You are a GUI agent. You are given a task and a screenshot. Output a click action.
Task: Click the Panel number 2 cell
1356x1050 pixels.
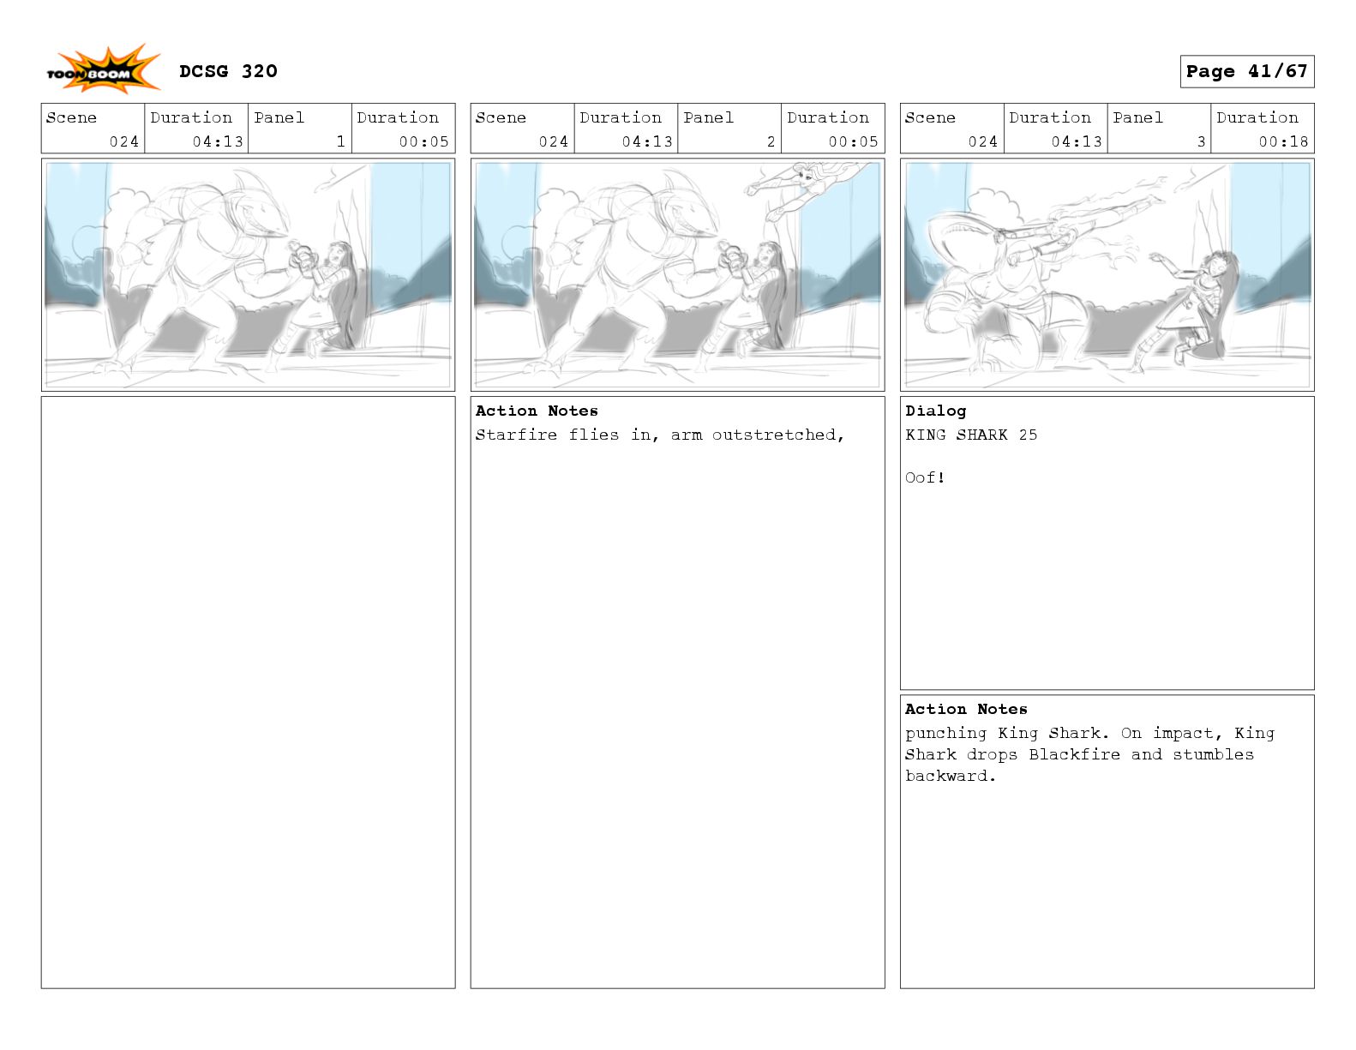[729, 129]
